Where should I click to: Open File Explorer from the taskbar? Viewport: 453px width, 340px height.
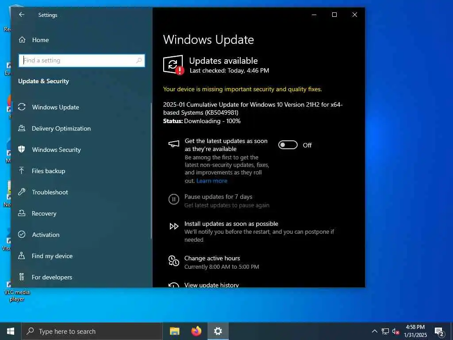[174, 331]
